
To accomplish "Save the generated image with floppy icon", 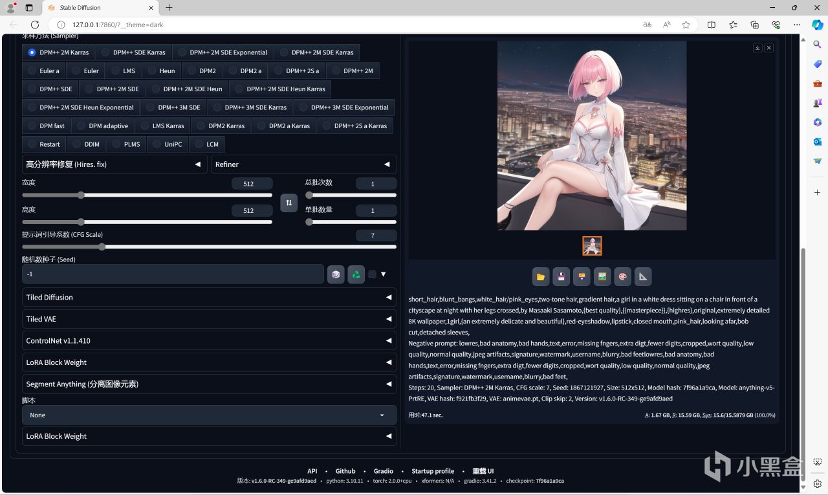I will pyautogui.click(x=561, y=277).
